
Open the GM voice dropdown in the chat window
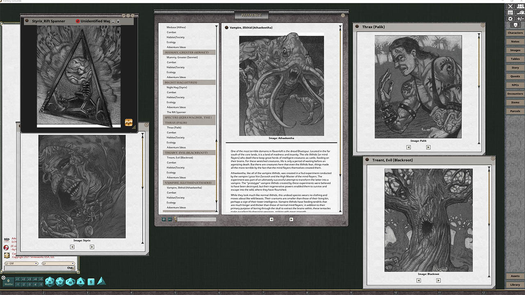tap(36, 263)
